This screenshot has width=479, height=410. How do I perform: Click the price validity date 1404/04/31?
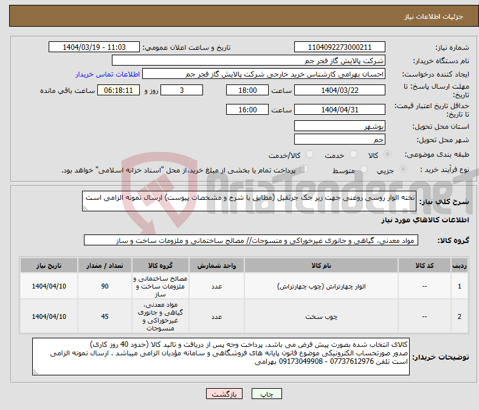coord(339,109)
